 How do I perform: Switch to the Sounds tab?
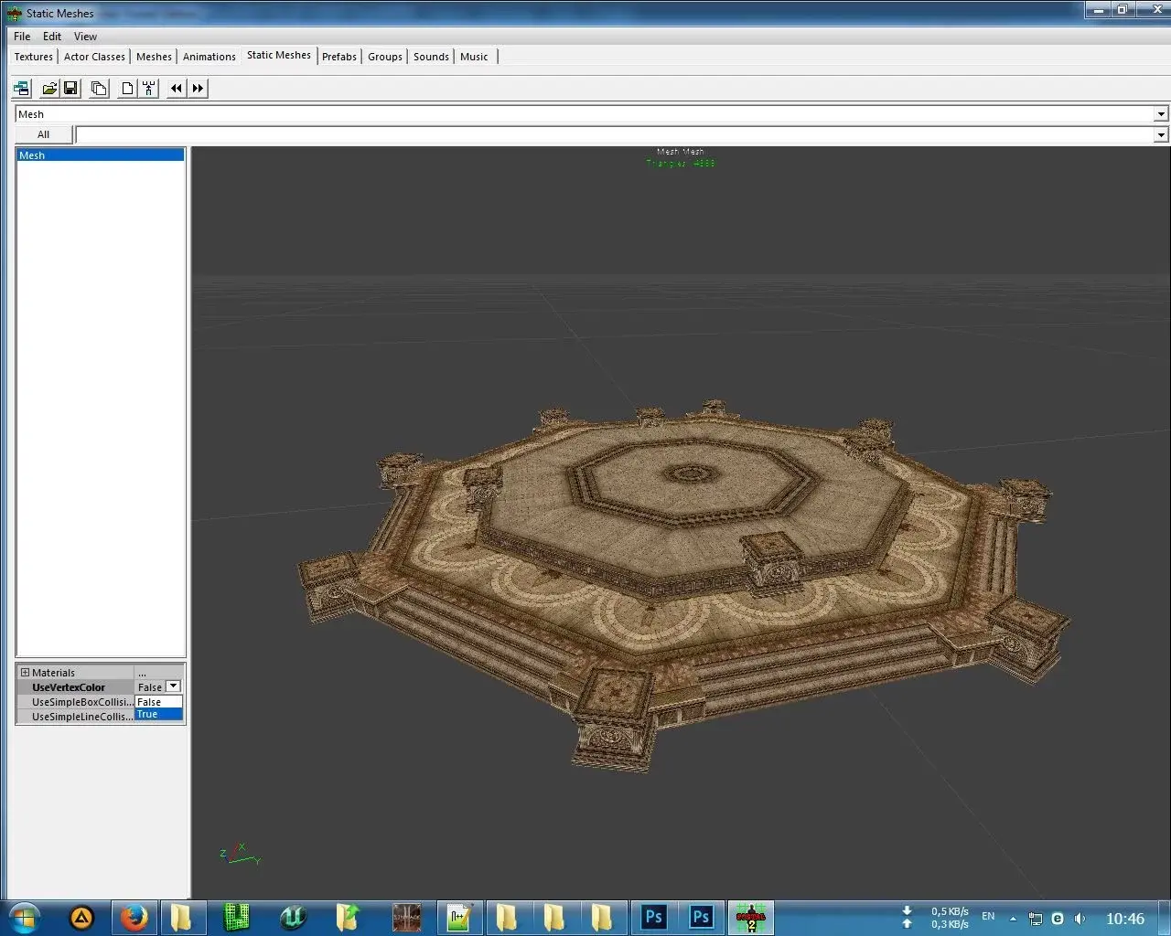pos(431,57)
